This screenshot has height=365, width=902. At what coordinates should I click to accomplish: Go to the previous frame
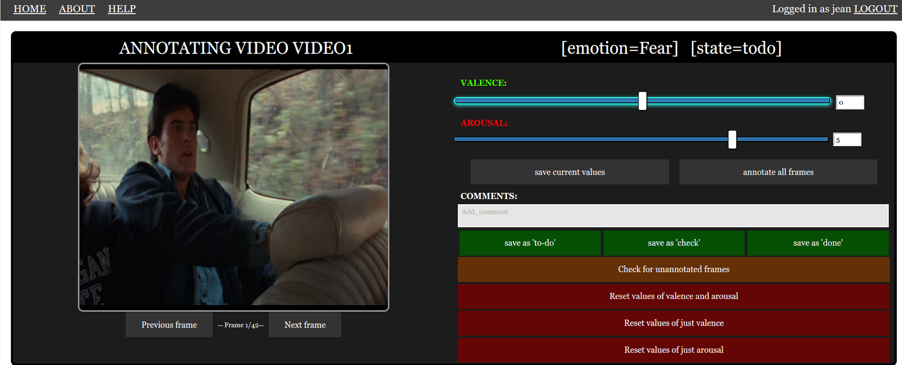(169, 325)
